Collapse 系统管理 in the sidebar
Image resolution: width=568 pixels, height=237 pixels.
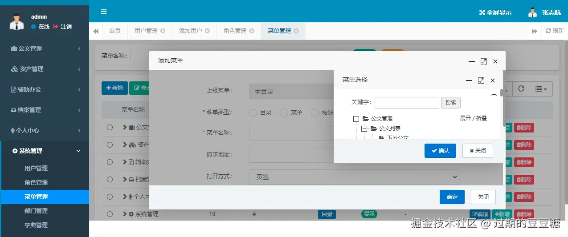pyautogui.click(x=45, y=151)
